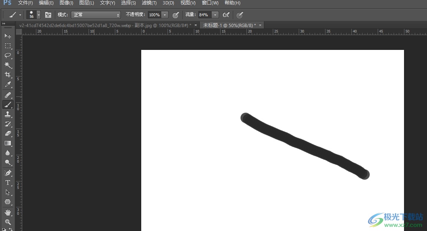This screenshot has width=427, height=231.
Task: Open the 帮助(H) menu
Action: (232, 3)
